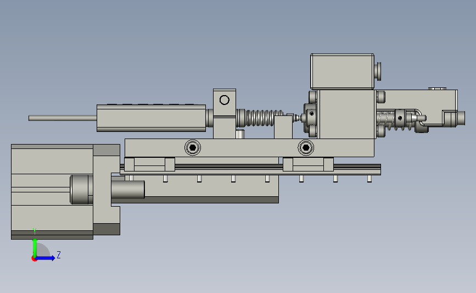The width and height of the screenshot is (476, 293).
Task: Select the rectangular box on top of assembly
Action: [342, 71]
